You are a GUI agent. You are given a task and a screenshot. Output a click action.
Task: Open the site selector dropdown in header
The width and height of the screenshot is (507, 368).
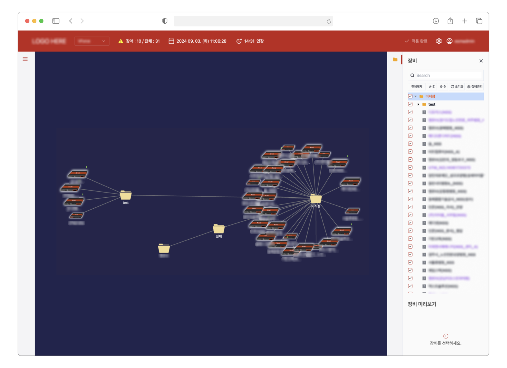92,41
